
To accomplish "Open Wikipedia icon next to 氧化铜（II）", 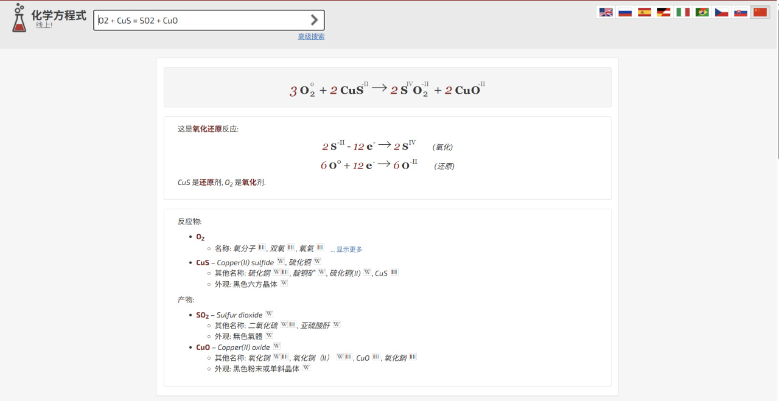I will [x=340, y=357].
